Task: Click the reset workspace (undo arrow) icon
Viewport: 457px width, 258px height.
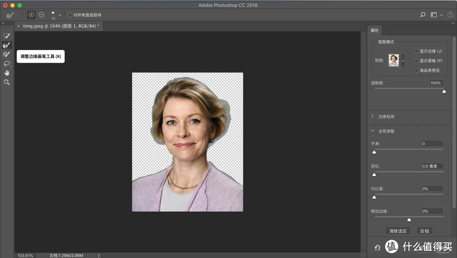Action: 377,247
